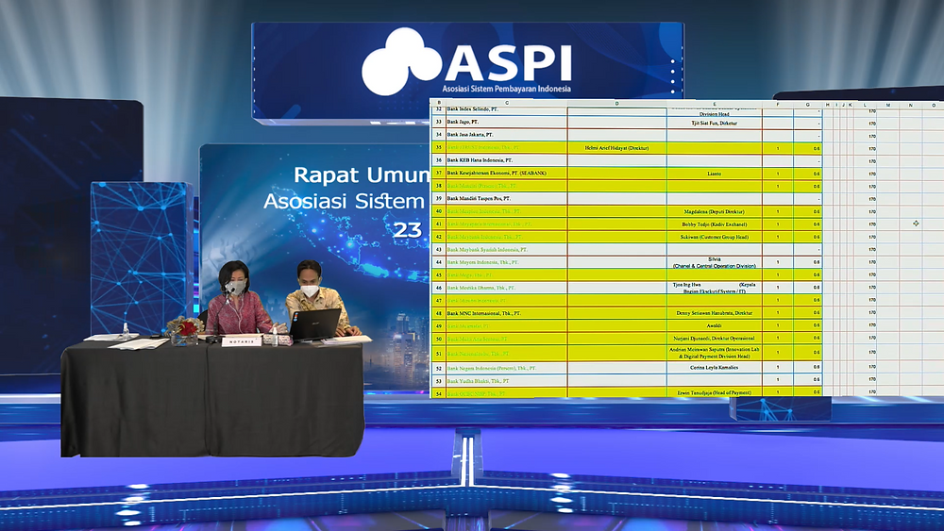Click the "Nurjani Djunaedi, Direktur Operasional" cell
The height and width of the screenshot is (531, 944).
714,339
